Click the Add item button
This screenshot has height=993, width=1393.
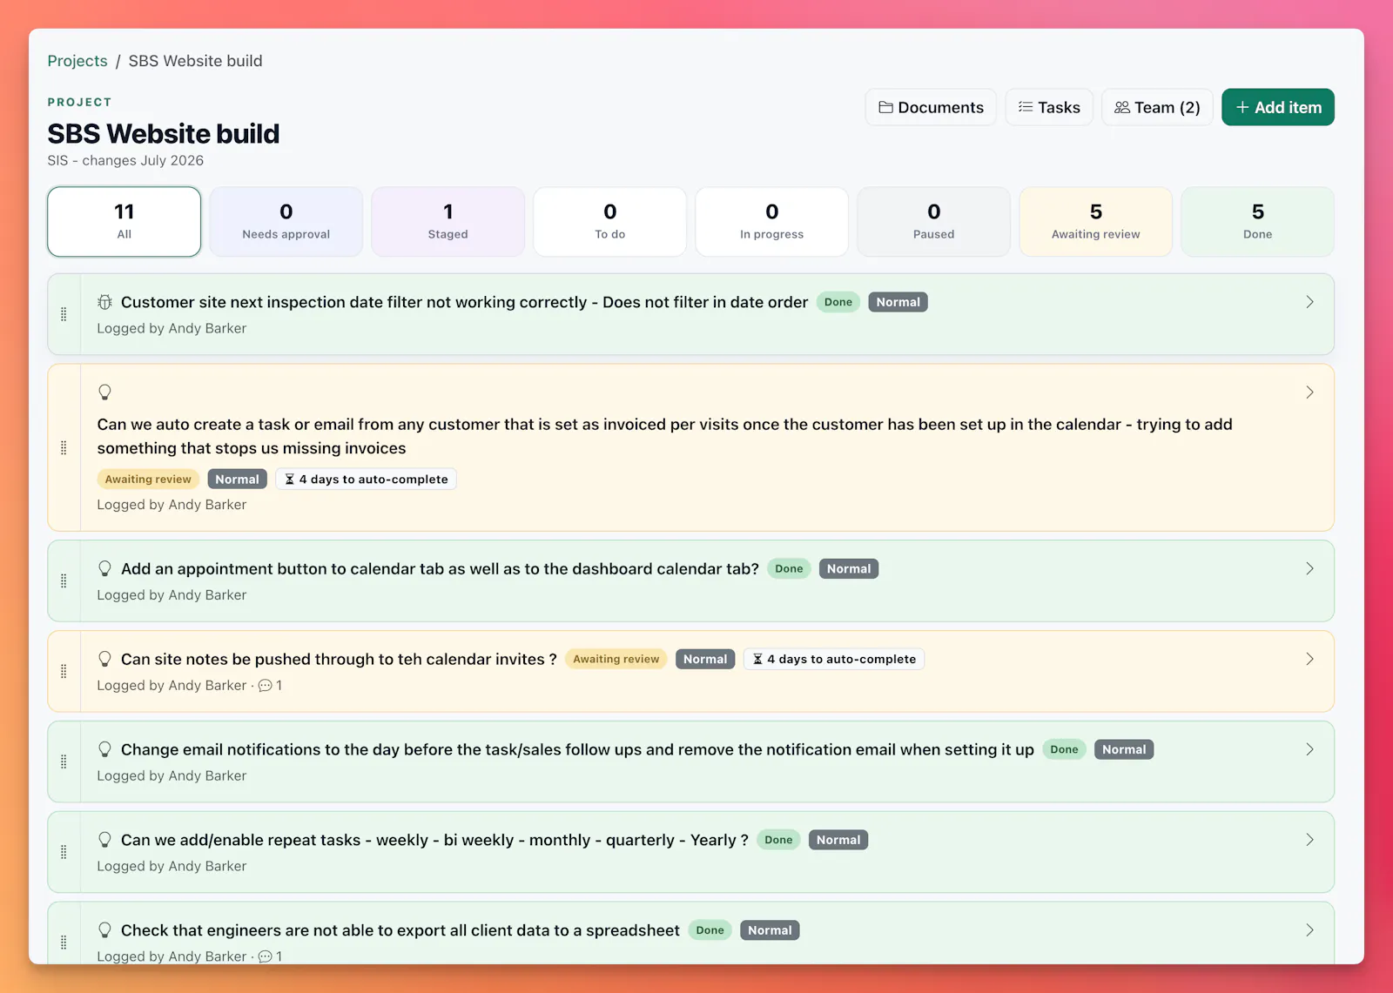1278,107
